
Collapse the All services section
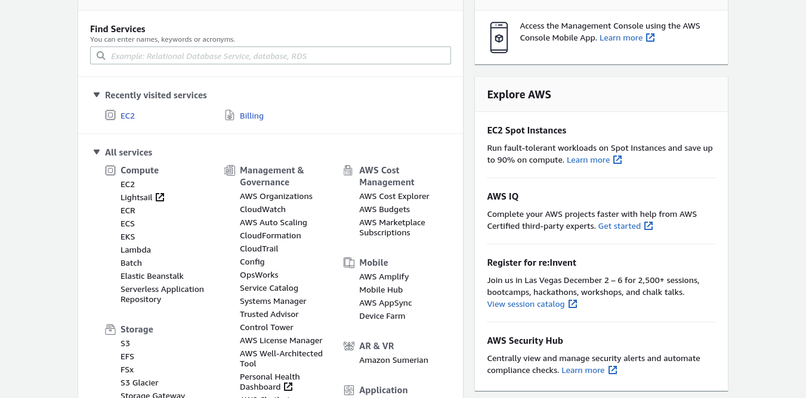click(x=97, y=152)
